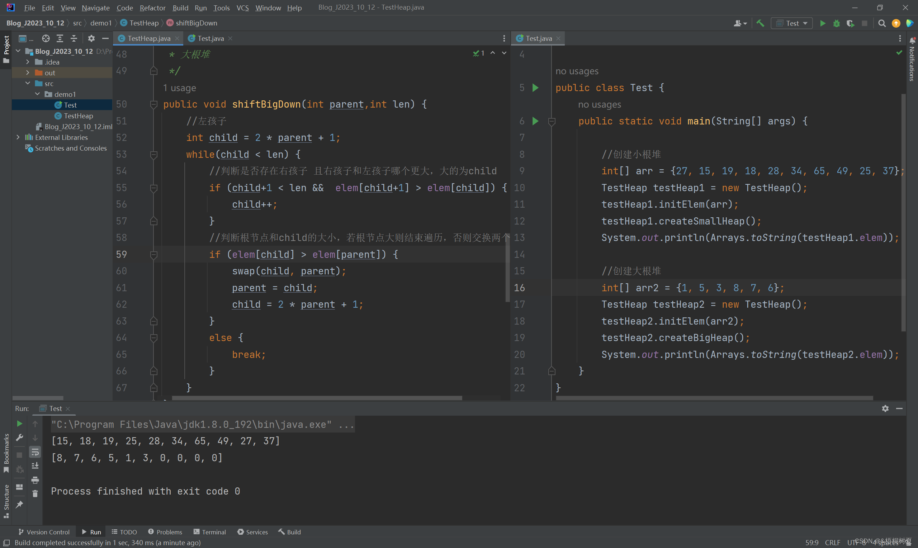This screenshot has width=918, height=548.
Task: Close Test.java tab in right editor
Action: pos(558,38)
